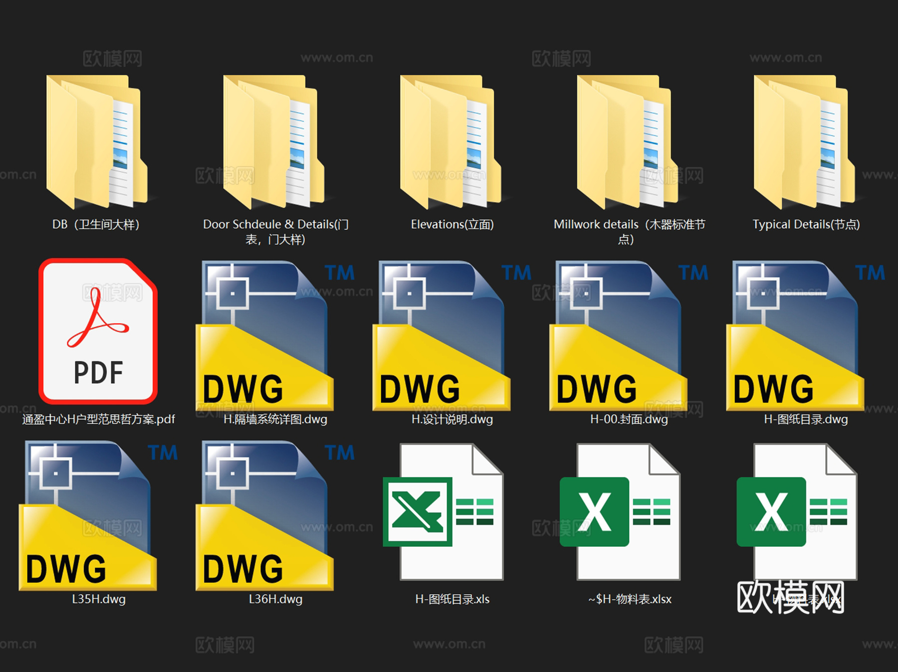Image resolution: width=898 pixels, height=672 pixels.
Task: Select the L35H DWG file icon
Action: tap(88, 516)
